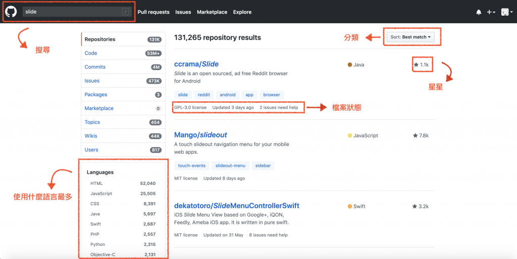Click the slideout-menu topic tag
Image resolution: width=517 pixels, height=259 pixels.
(x=230, y=166)
